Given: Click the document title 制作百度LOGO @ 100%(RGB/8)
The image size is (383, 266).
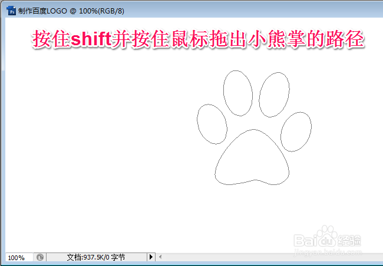Looking at the screenshot, I should pyautogui.click(x=71, y=11).
